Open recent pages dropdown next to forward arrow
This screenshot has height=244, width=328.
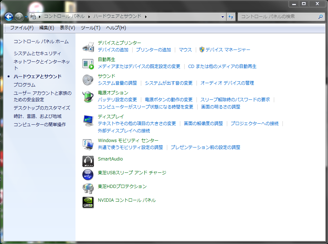26,17
